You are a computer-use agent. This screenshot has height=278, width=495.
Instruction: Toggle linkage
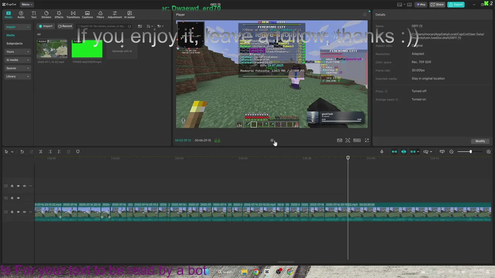413,152
